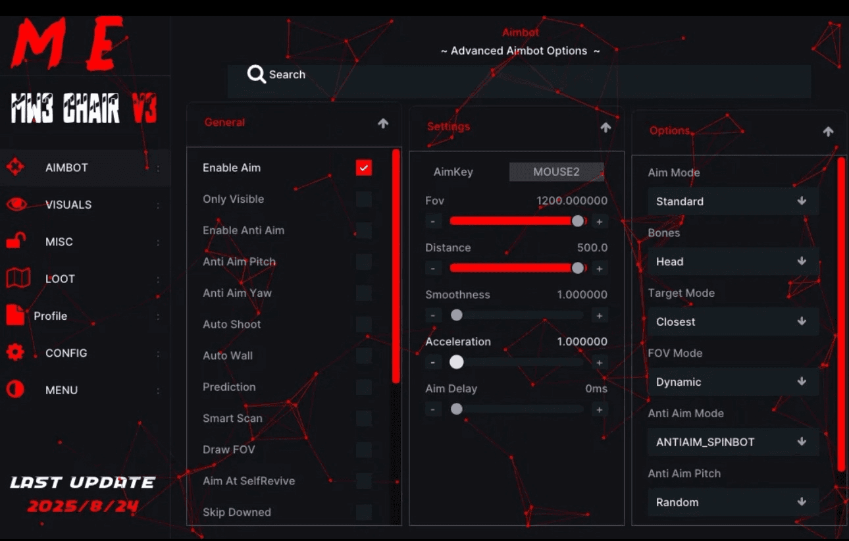The image size is (849, 541).
Task: Click the Options panel red scrollbar
Action: tap(841, 314)
